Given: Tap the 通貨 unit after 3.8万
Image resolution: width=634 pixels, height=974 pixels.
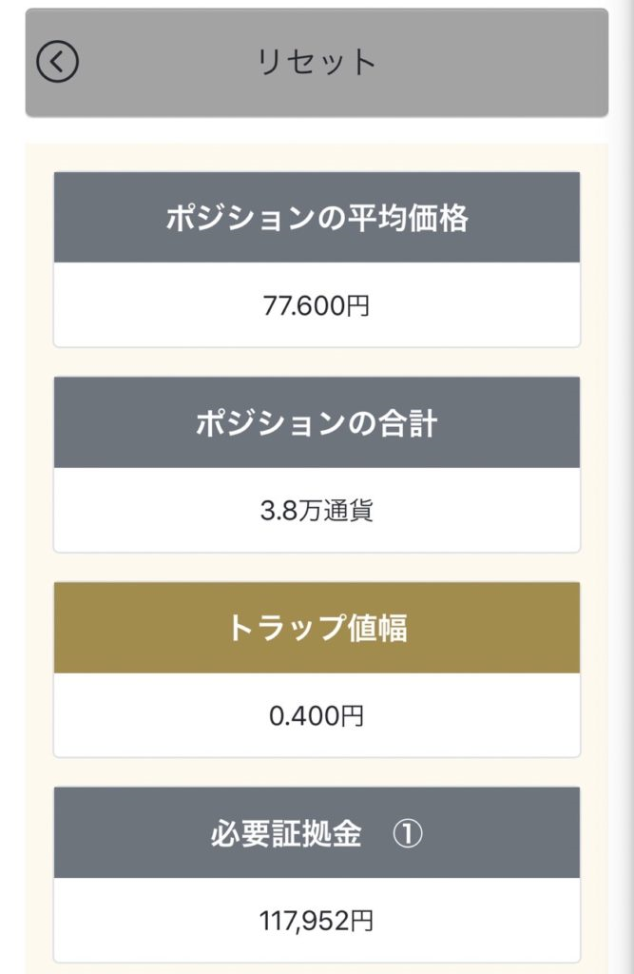Looking at the screenshot, I should pos(355,511).
